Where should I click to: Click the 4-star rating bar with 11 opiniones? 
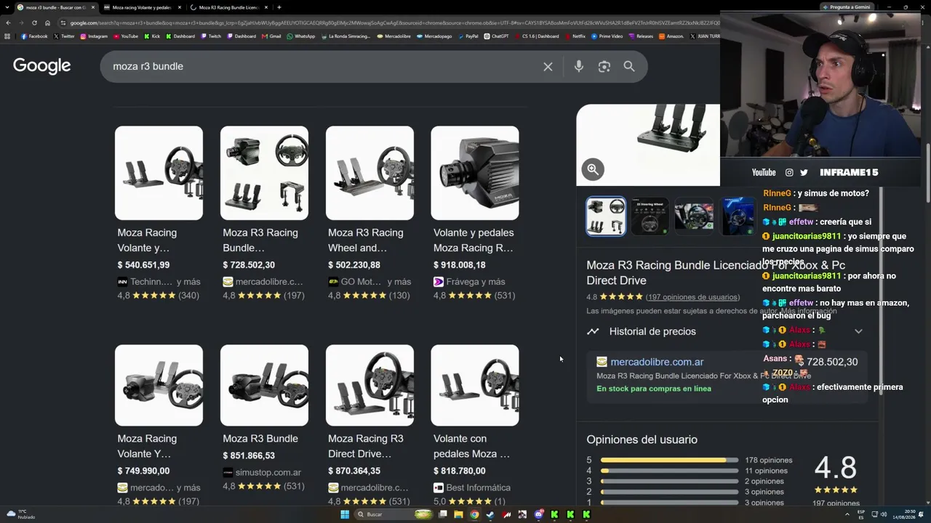coord(669,471)
